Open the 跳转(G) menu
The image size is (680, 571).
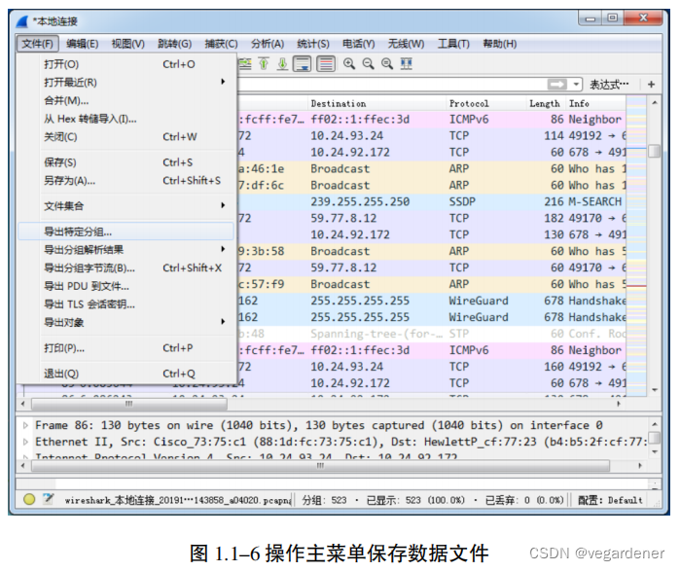pos(174,44)
